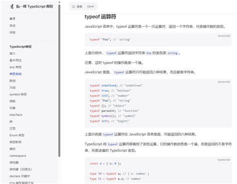The width and height of the screenshot is (237, 184).
Task: Click the javascript label on second code block
Action: coord(224,82)
